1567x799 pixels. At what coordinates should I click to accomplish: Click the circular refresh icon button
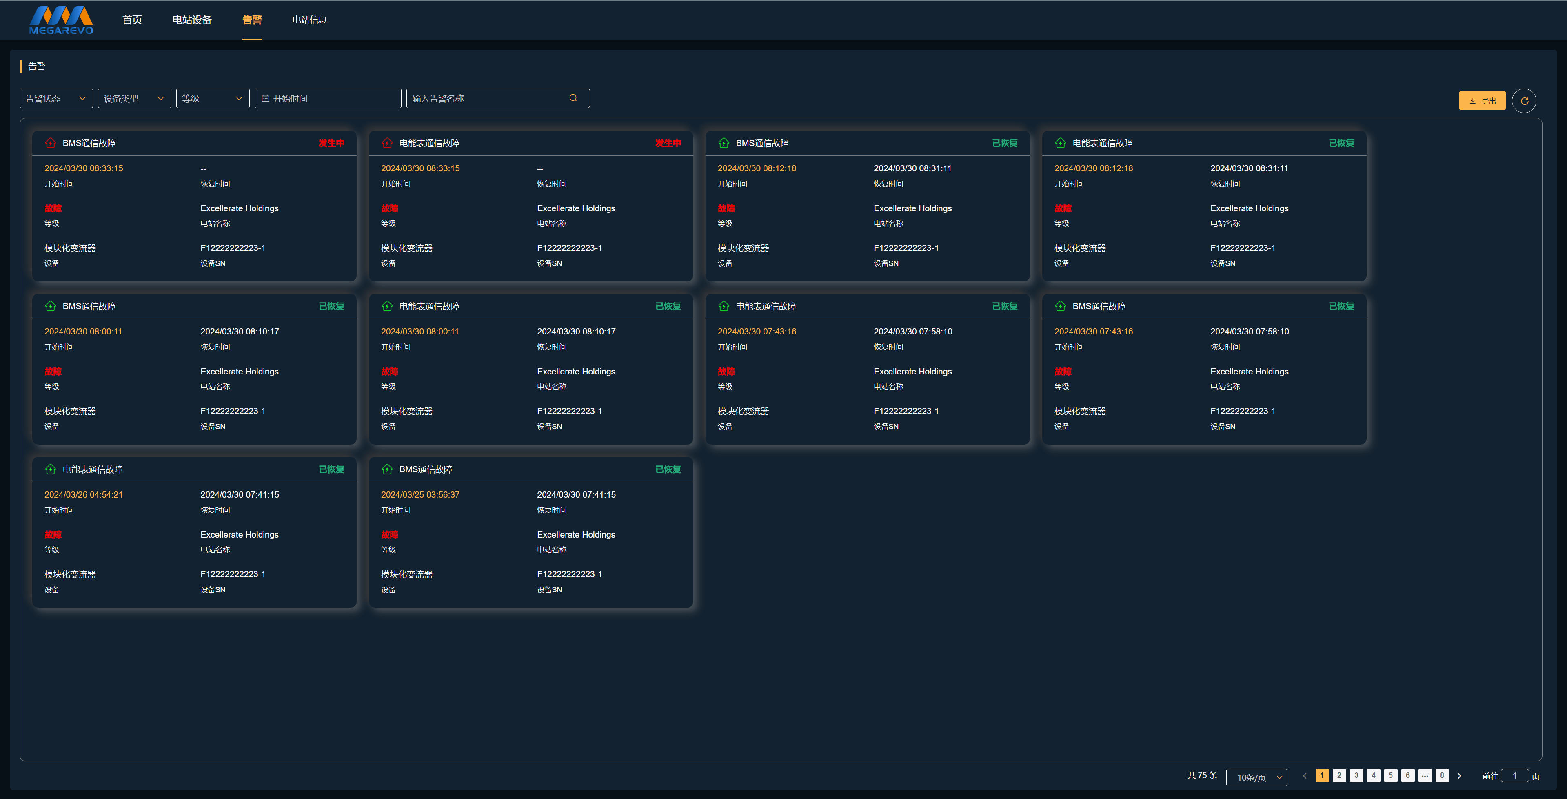tap(1524, 101)
